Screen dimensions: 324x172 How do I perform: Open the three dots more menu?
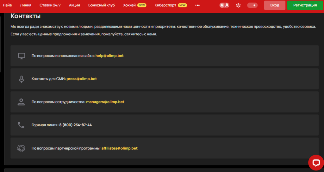[x=197, y=5]
